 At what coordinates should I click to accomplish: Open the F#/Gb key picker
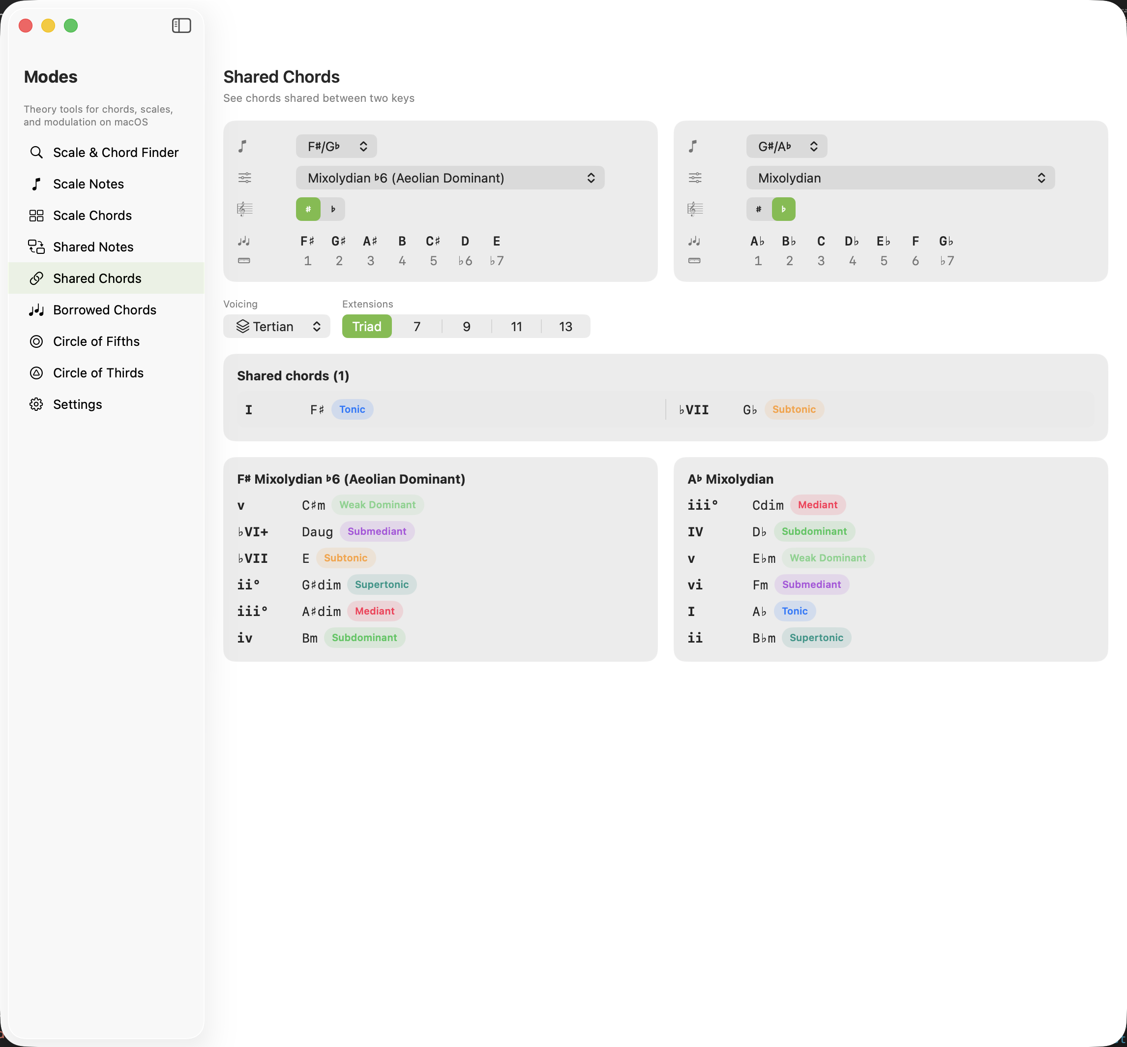(336, 146)
